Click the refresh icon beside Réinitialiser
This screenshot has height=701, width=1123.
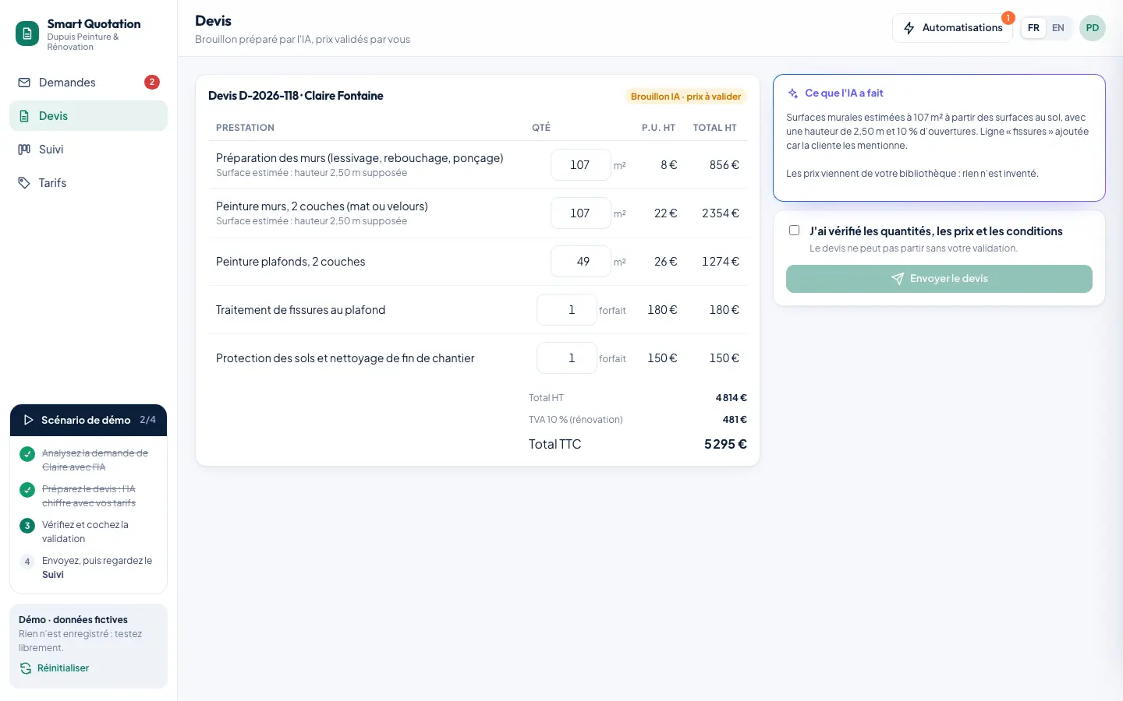click(26, 668)
